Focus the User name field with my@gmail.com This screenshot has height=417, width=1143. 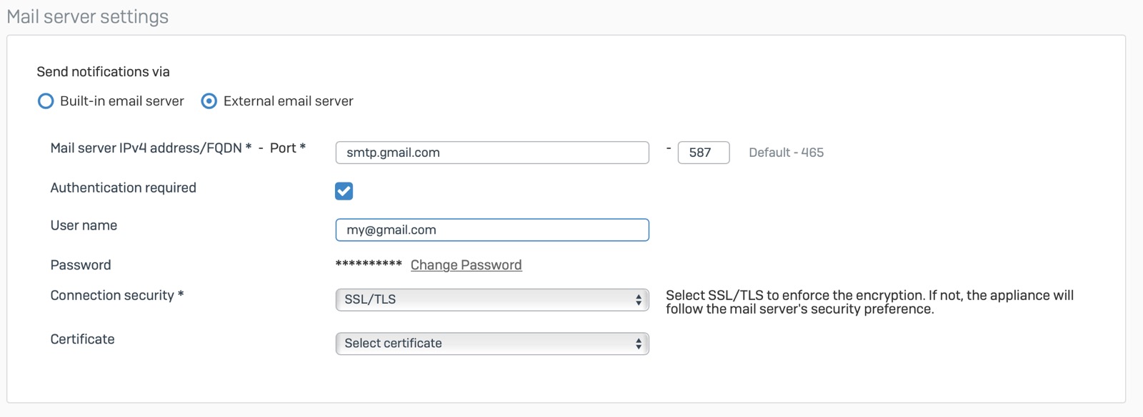click(x=491, y=230)
